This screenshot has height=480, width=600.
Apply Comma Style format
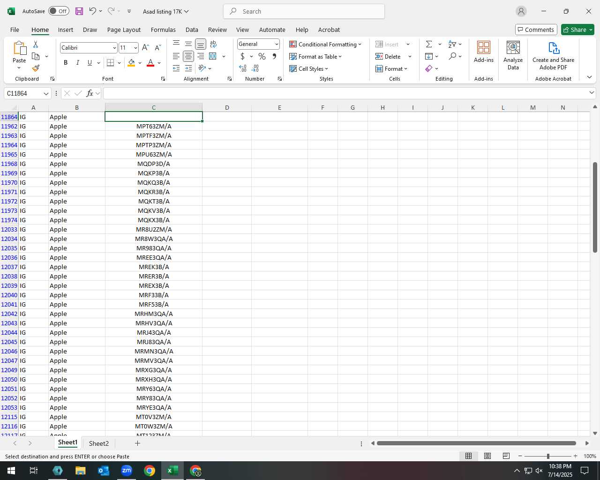274,56
